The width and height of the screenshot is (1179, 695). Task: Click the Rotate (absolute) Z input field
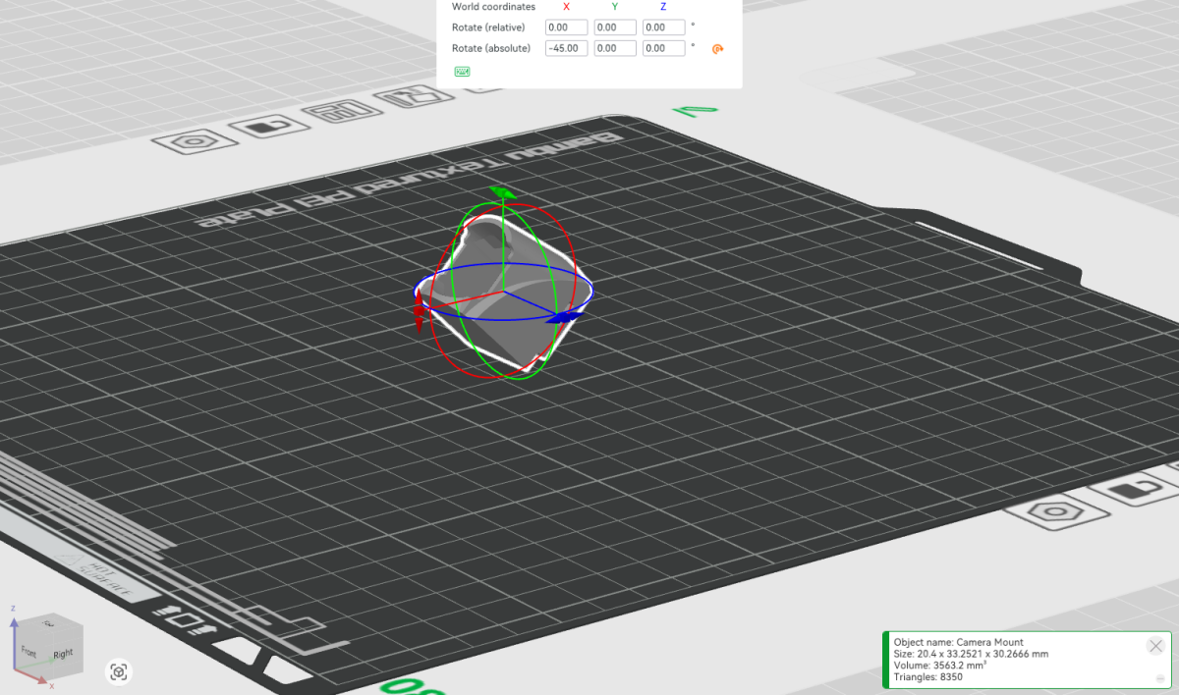(663, 48)
